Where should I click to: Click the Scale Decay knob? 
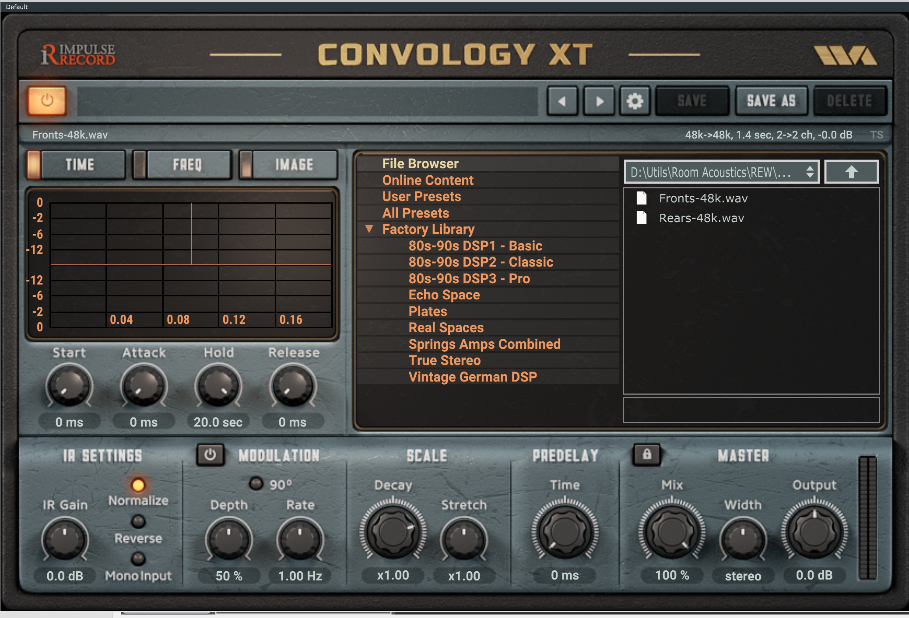tap(393, 531)
